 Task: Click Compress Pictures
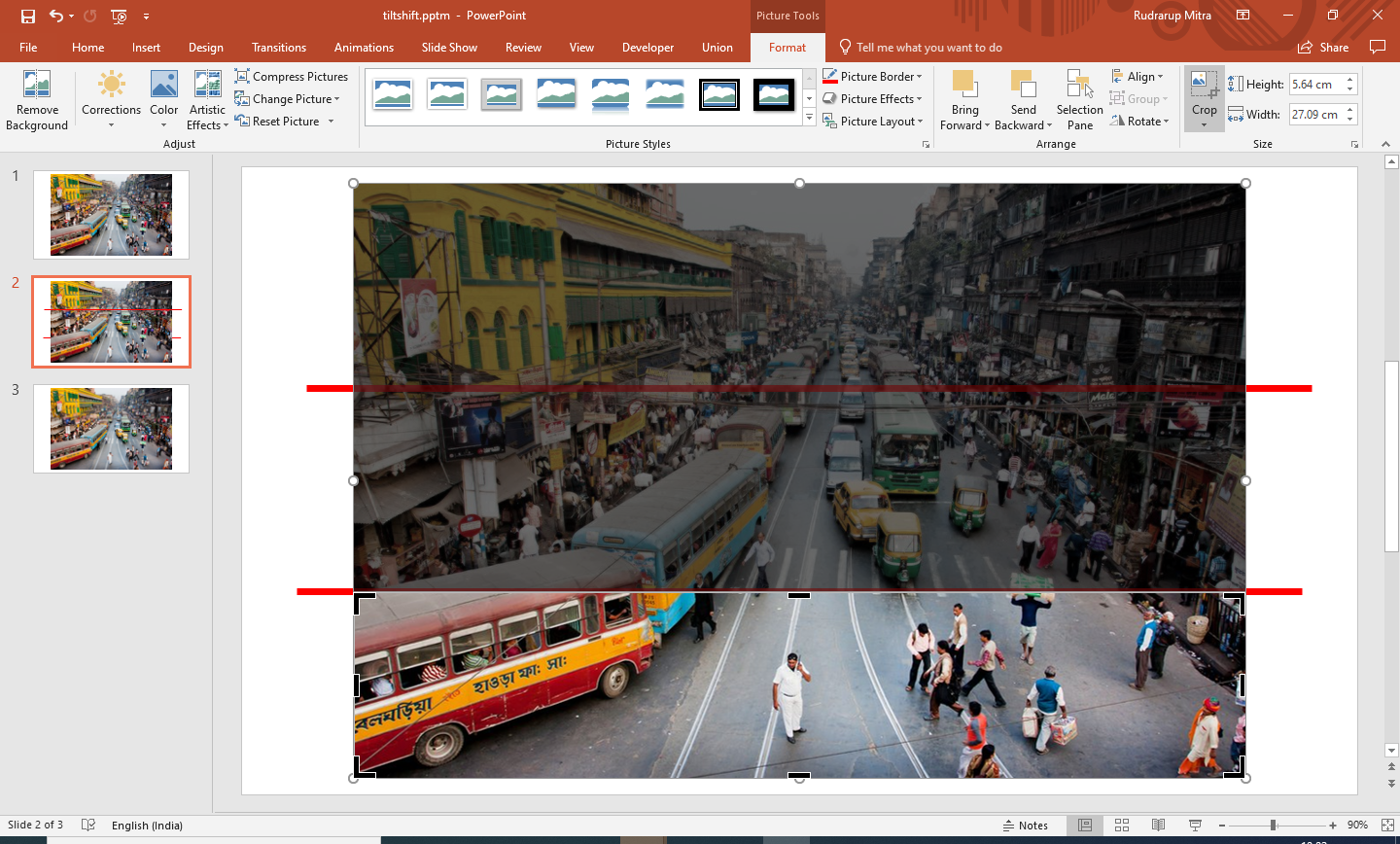[292, 76]
